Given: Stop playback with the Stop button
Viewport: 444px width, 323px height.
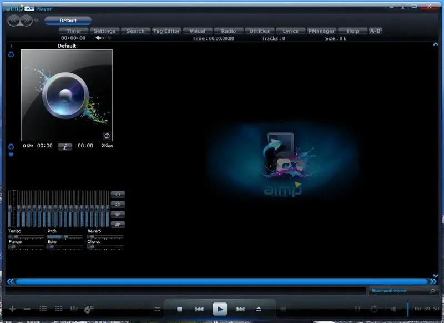Looking at the screenshot, I should pyautogui.click(x=179, y=309).
